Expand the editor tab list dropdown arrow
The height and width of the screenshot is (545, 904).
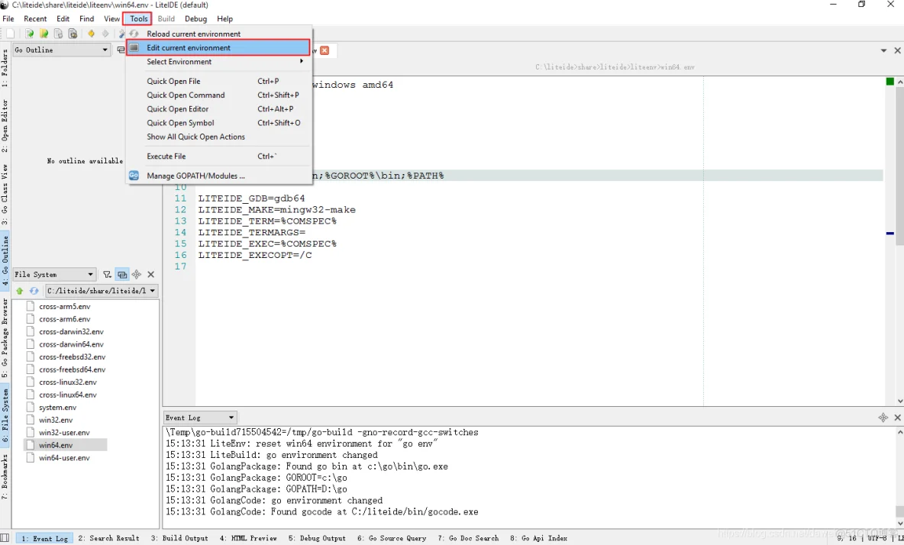pos(883,50)
